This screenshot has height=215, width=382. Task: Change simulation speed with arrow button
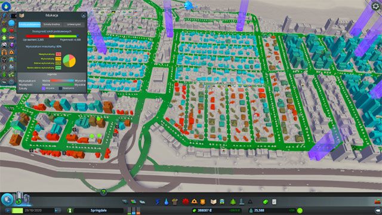pyautogui.click(x=58, y=210)
